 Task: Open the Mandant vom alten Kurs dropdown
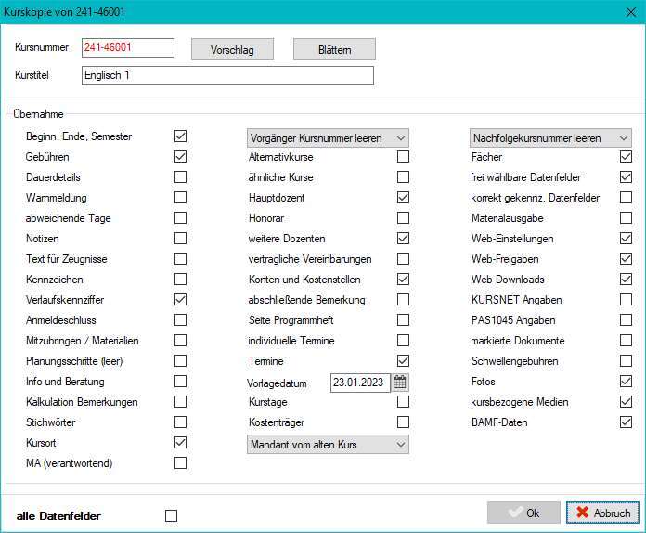[328, 445]
